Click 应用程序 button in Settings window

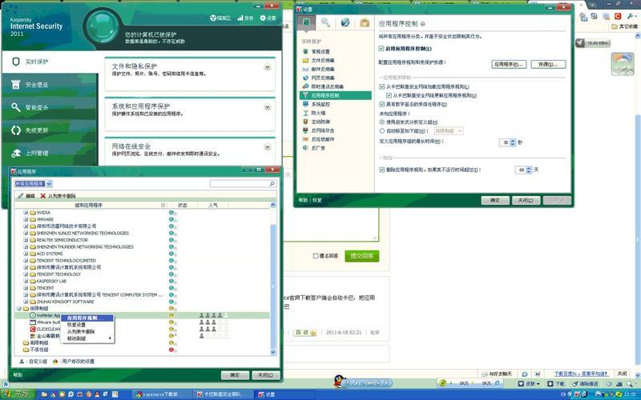(x=509, y=65)
